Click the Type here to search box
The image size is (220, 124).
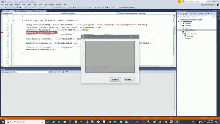tap(25, 122)
